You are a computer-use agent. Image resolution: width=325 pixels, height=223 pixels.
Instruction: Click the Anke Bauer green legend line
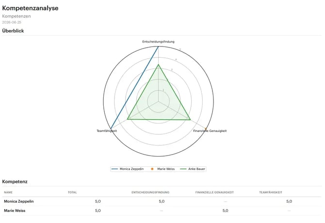click(183, 169)
